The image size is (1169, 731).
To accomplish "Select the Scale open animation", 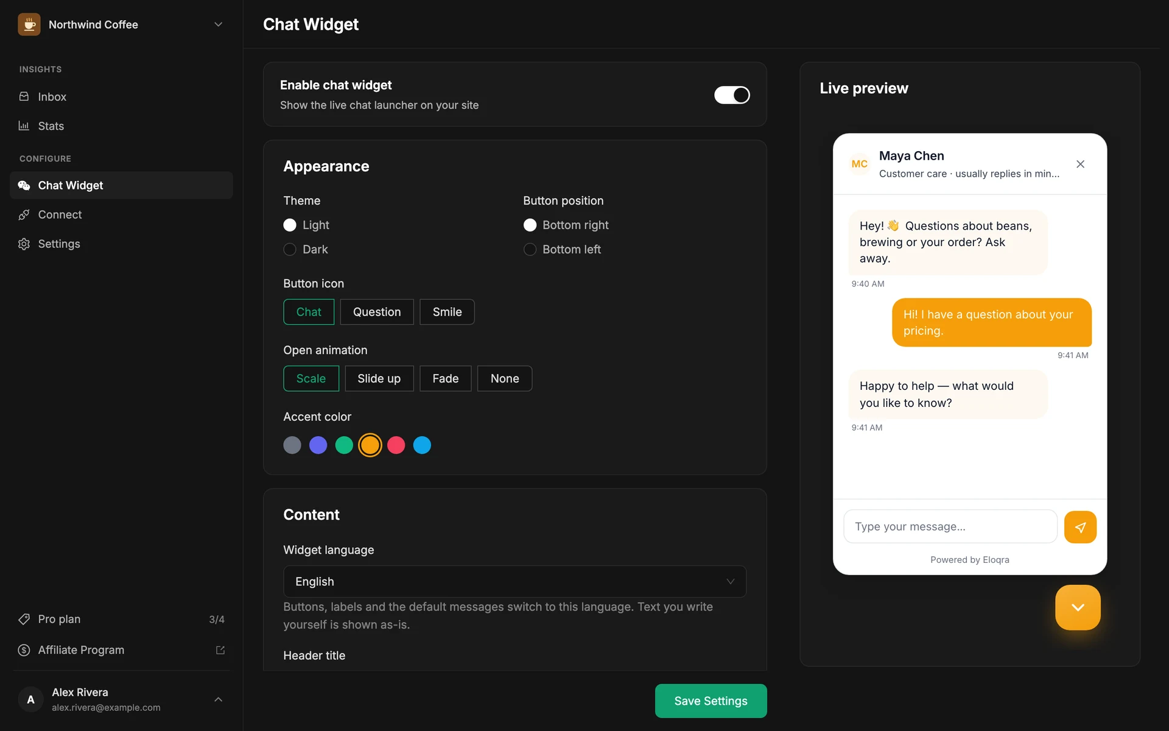I will (x=311, y=378).
